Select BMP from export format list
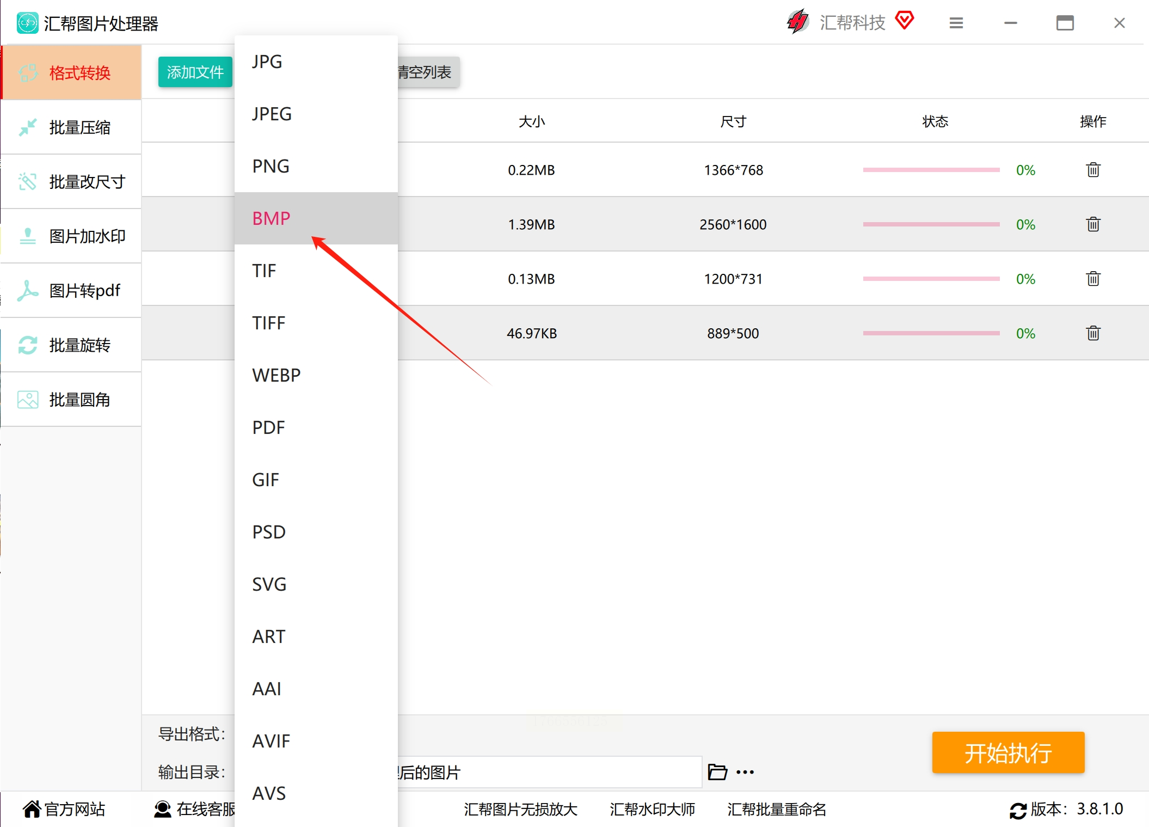1149x827 pixels. click(x=272, y=218)
